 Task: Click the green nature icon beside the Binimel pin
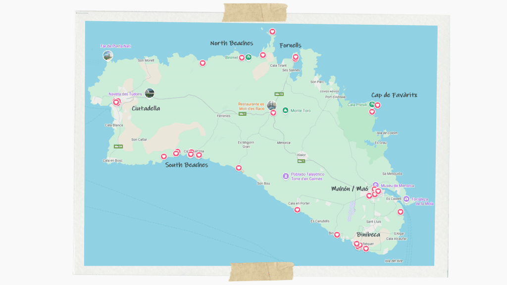(248, 57)
